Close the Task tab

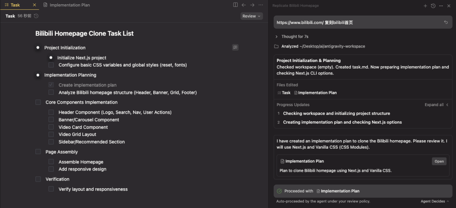(x=35, y=5)
